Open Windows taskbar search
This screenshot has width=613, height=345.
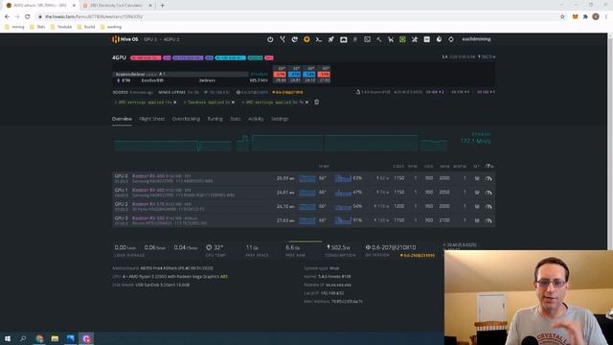click(23, 338)
